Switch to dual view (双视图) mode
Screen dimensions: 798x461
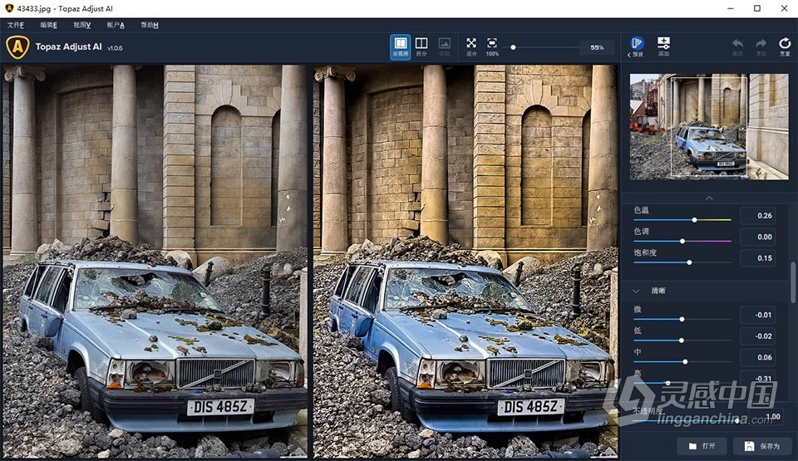tap(400, 45)
